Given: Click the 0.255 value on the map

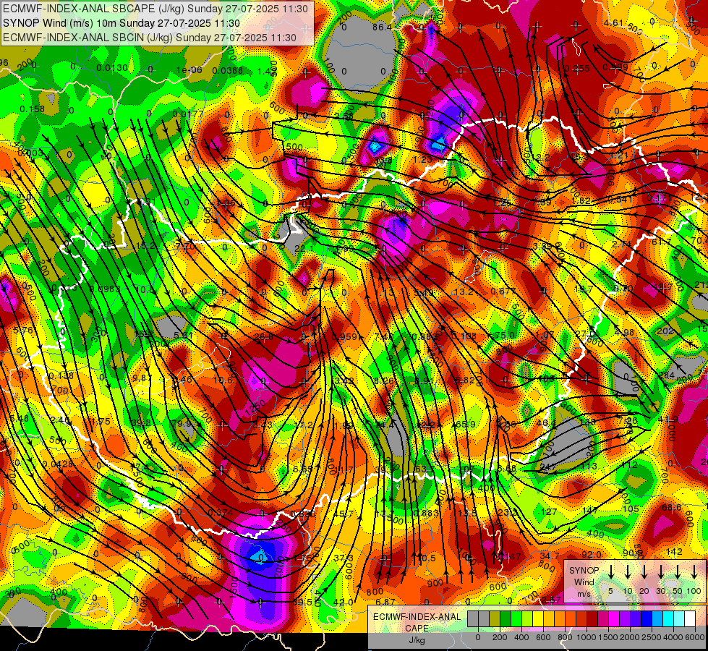Looking at the screenshot, I should click(577, 68).
